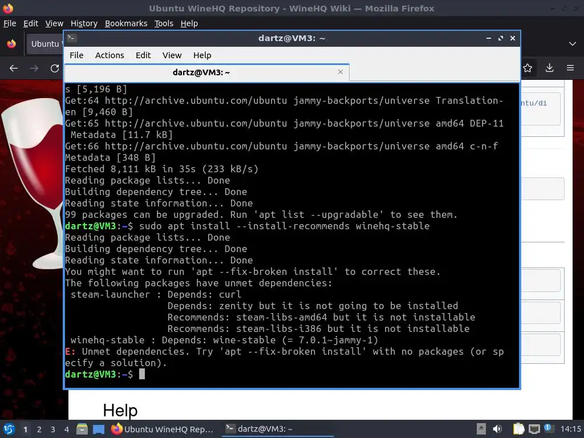The width and height of the screenshot is (584, 438).
Task: Open the Firefox Edit menu
Action: coord(31,23)
